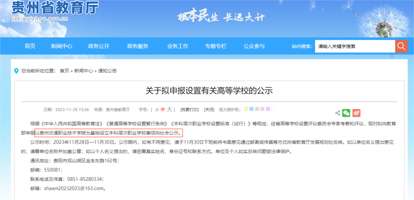Share the article via WeChat icon
Image resolution: width=414 pixels, height=200 pixels.
point(346,113)
